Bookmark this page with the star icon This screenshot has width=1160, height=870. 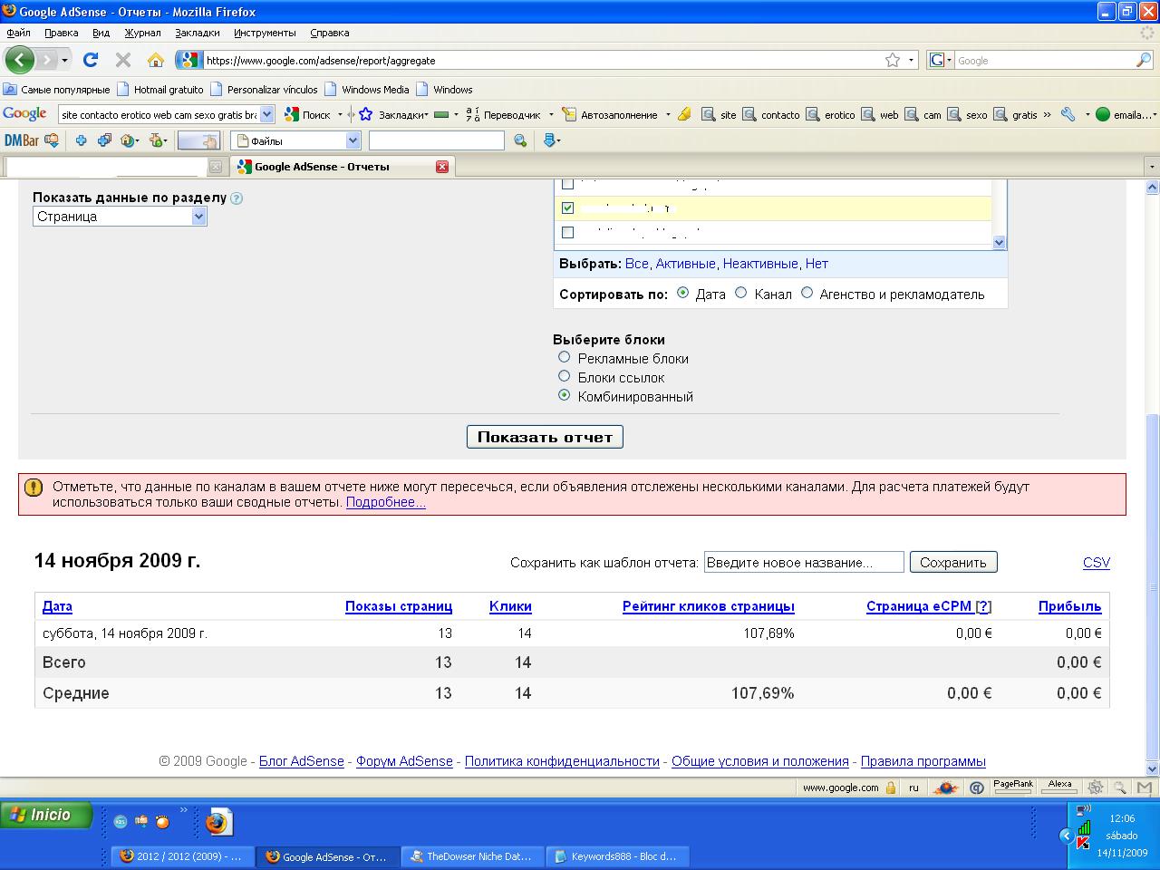coord(893,60)
